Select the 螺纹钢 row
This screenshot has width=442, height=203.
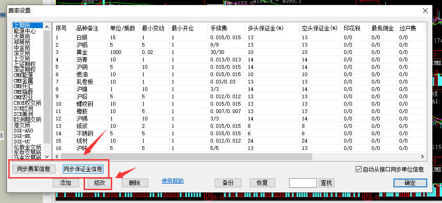click(239, 104)
